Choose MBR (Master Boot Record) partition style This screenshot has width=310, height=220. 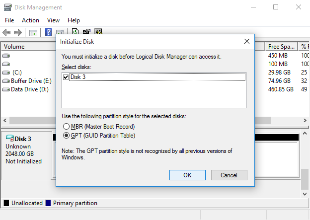[66, 126]
